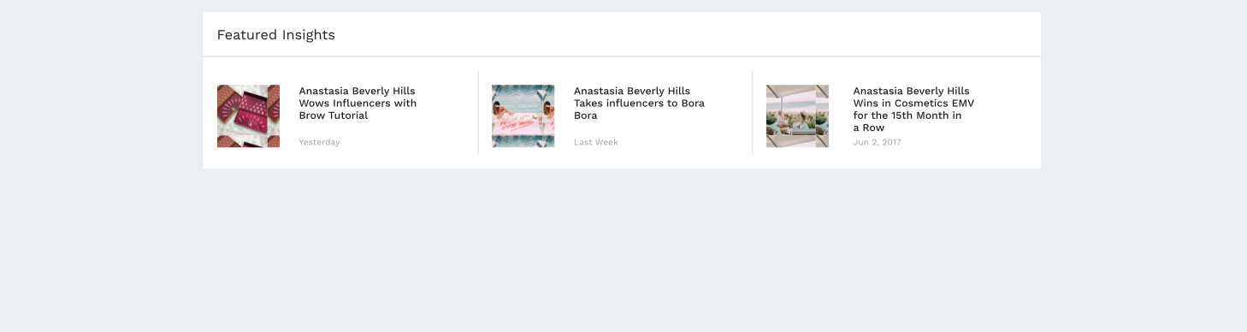The image size is (1247, 332).
Task: Click the 'Yesterday' date label
Action: click(319, 142)
